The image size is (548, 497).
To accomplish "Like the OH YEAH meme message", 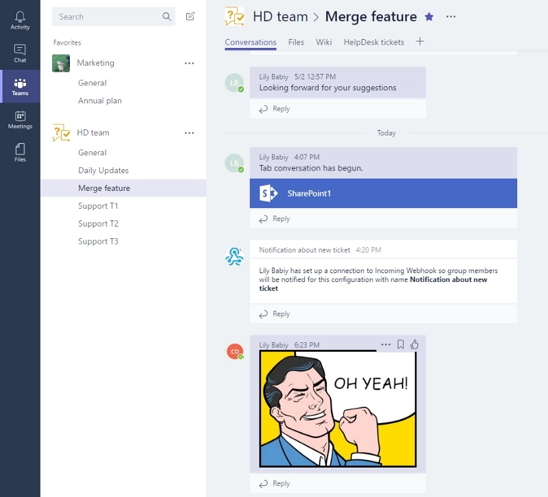I will point(414,345).
